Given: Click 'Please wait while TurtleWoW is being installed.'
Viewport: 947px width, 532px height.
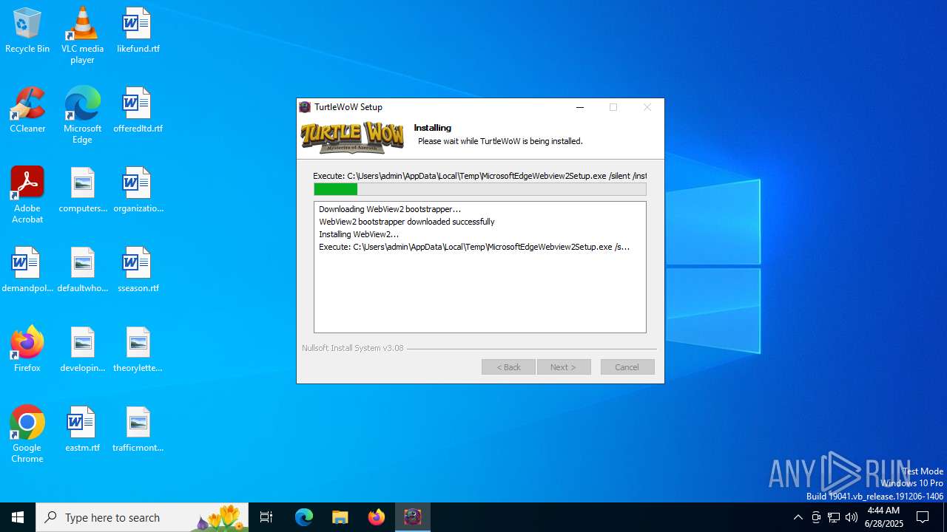Looking at the screenshot, I should 500,141.
